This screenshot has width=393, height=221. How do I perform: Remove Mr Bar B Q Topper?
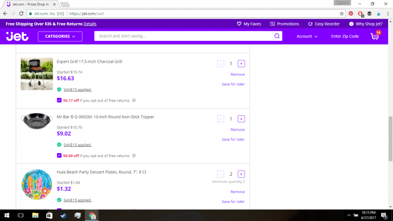click(x=238, y=130)
